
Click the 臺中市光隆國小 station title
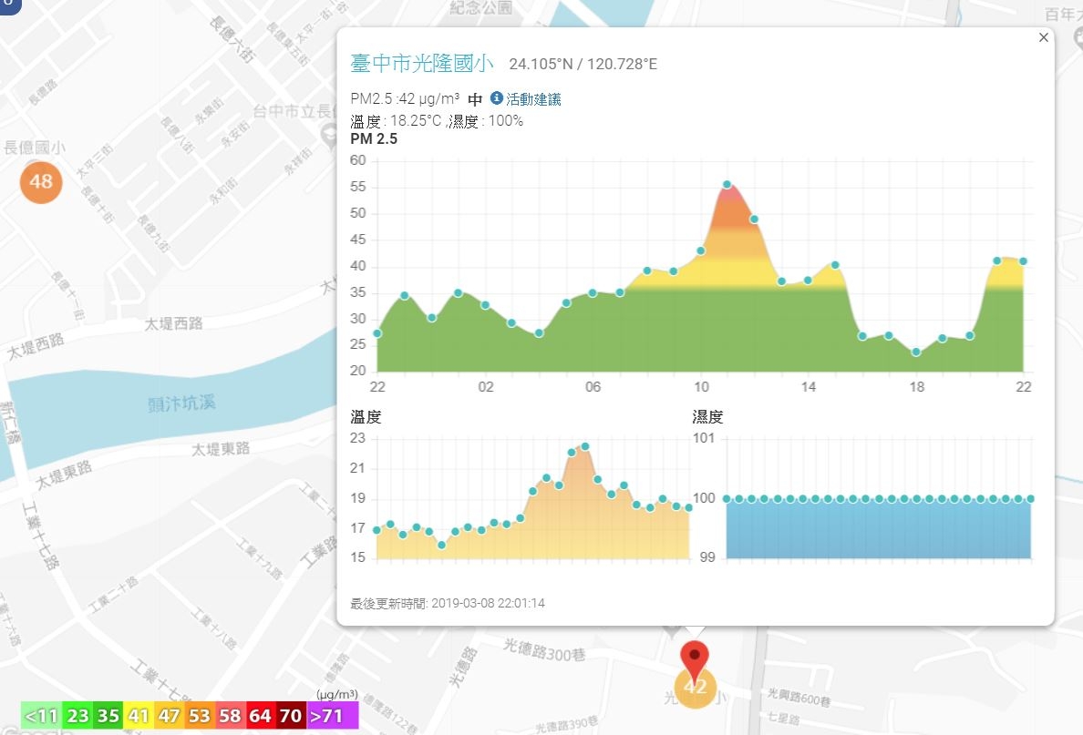tap(421, 64)
